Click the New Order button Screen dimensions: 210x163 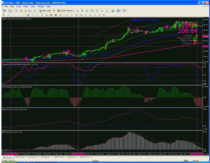[x=45, y=10]
